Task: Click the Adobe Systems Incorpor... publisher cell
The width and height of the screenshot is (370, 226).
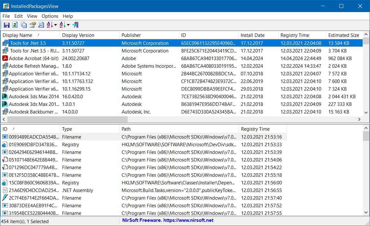Action: tap(149, 66)
